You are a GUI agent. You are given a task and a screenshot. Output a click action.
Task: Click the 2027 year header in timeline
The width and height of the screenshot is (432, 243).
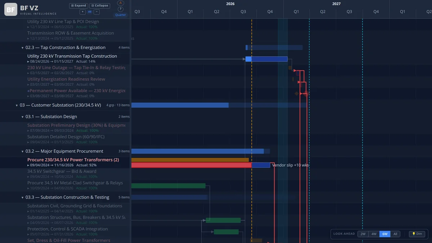[336, 4]
